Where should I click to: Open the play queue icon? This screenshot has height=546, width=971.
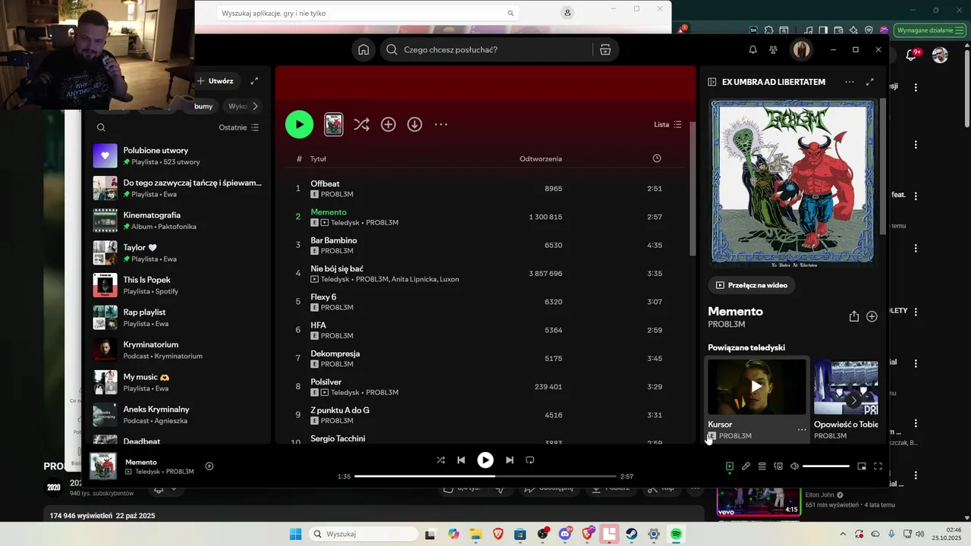pos(762,466)
